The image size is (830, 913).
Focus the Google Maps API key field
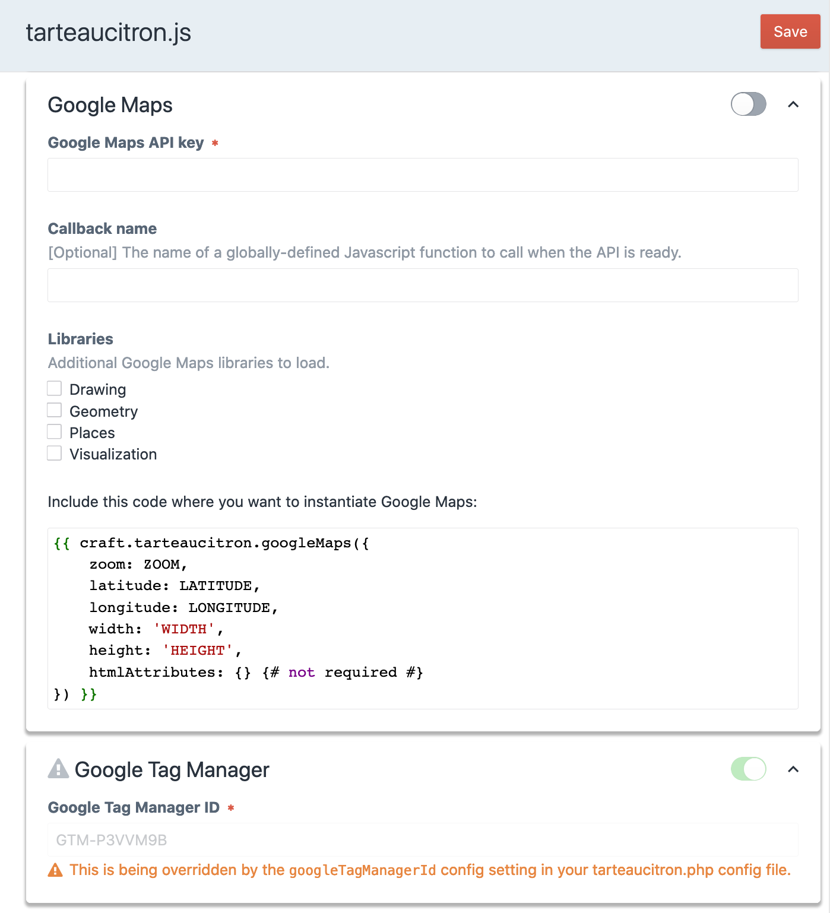[x=423, y=175]
